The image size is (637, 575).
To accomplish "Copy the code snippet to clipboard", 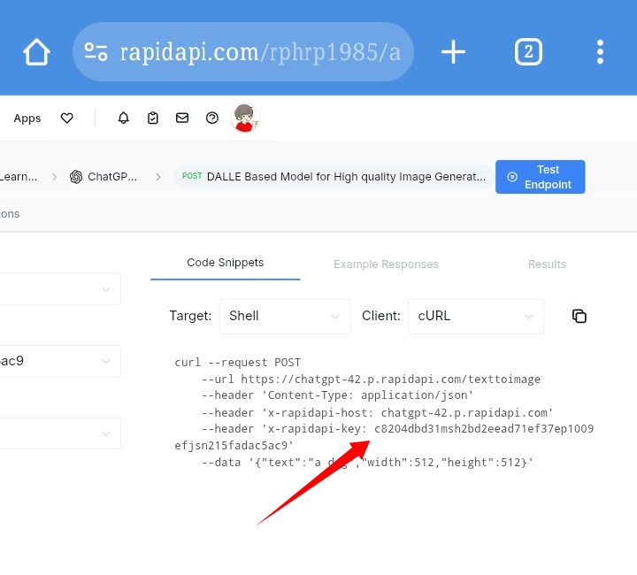I will click(x=579, y=316).
